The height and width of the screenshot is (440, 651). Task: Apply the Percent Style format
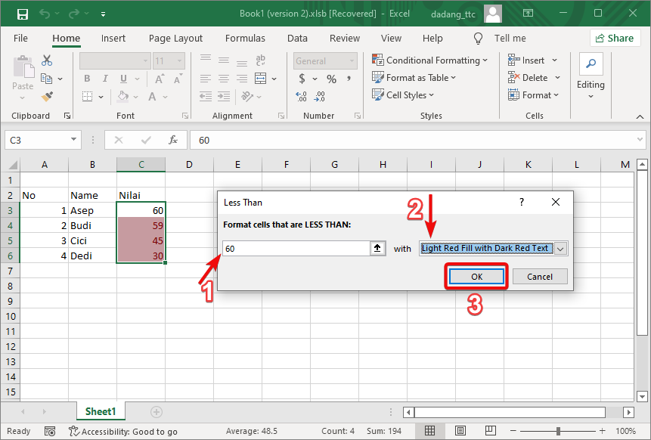(330, 78)
